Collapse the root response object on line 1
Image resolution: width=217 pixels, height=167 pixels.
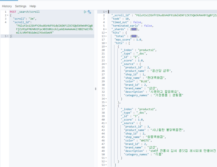click(x=106, y=12)
